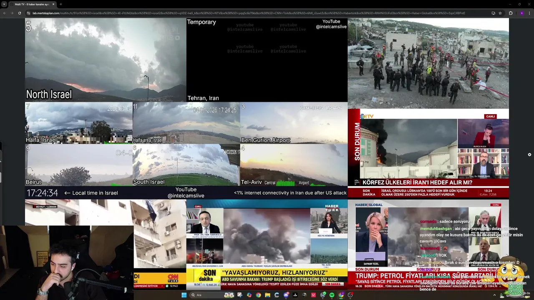The width and height of the screenshot is (534, 300).
Task: Click the install/cast icon beside the star
Action: tap(493, 13)
